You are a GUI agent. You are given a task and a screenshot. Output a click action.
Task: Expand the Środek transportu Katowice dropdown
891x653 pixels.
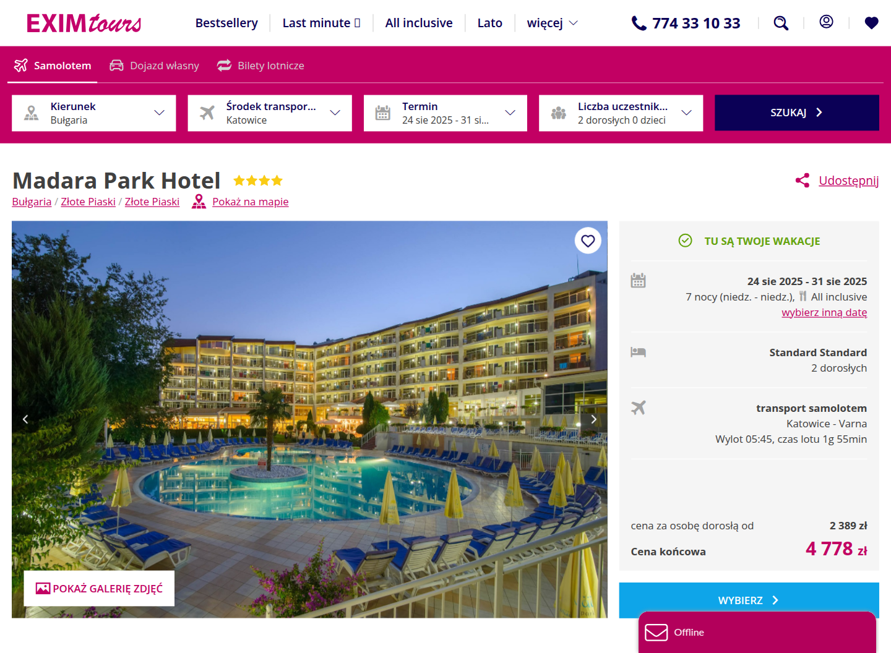(x=270, y=113)
